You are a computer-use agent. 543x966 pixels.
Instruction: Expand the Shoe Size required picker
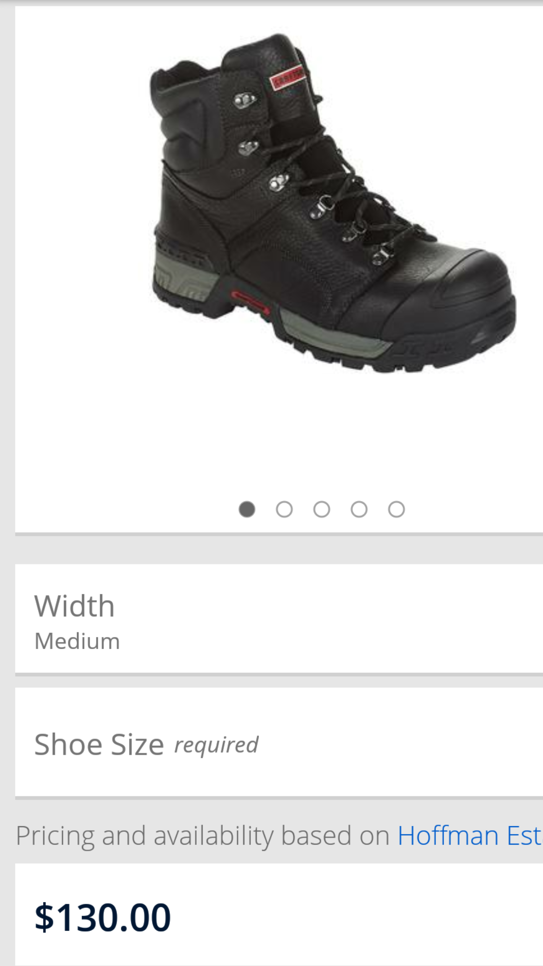(279, 743)
